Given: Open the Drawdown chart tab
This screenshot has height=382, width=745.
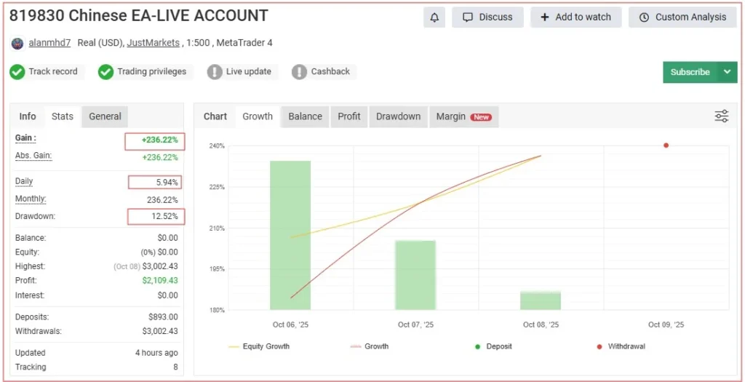Looking at the screenshot, I should (398, 116).
